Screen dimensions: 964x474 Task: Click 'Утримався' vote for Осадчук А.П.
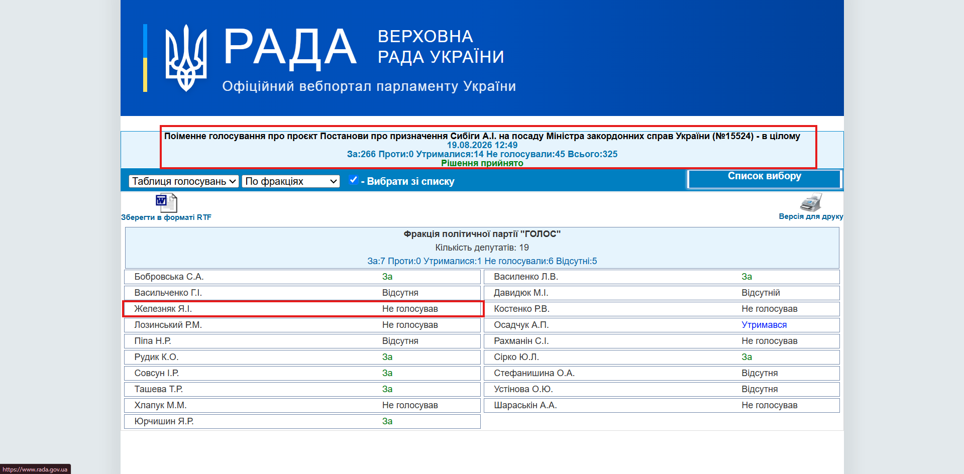(764, 325)
